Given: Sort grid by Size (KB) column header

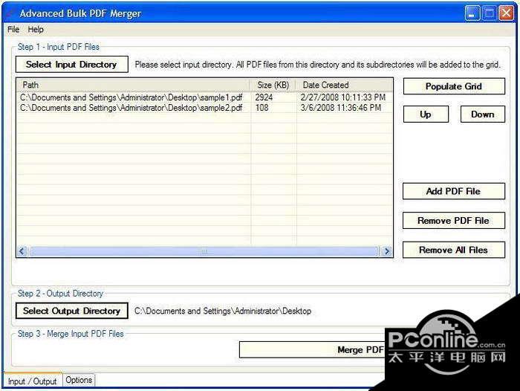Looking at the screenshot, I should tap(273, 85).
